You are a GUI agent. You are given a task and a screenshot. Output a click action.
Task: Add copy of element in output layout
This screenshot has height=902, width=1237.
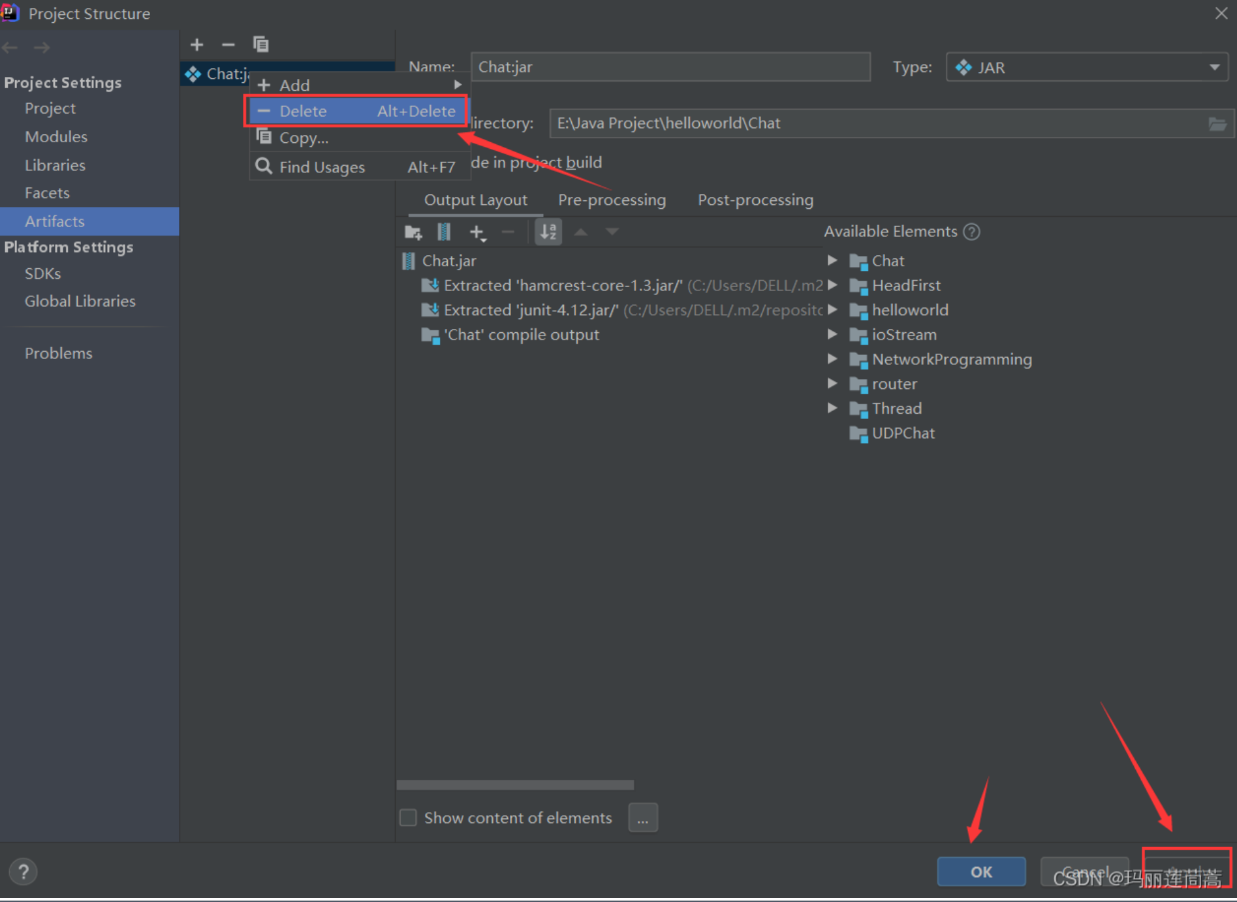click(x=477, y=232)
